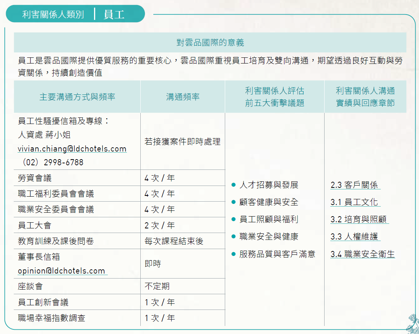Click the '員工' category title
Image resolution: width=419 pixels, height=334 pixels.
click(x=114, y=14)
